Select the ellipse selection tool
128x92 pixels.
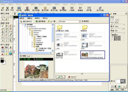7,16
